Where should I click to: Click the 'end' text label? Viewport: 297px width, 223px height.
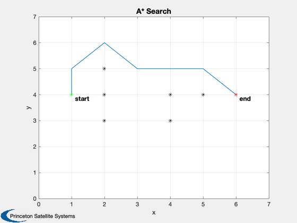(x=245, y=99)
